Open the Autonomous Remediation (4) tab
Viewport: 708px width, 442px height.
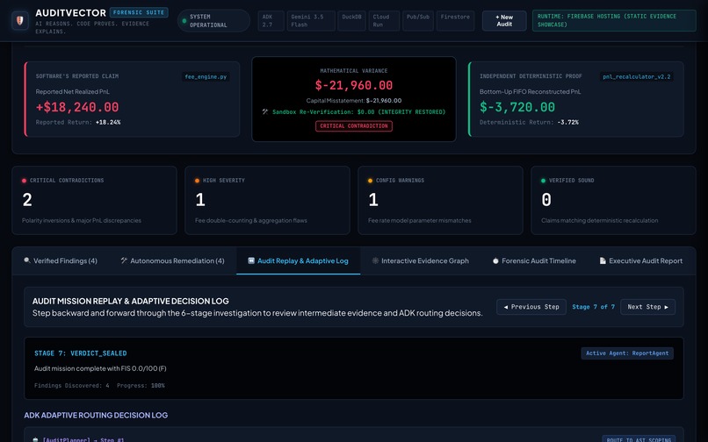point(172,260)
